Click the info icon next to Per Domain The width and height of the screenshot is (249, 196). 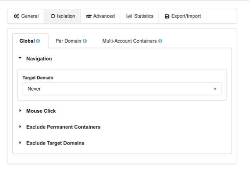point(85,41)
